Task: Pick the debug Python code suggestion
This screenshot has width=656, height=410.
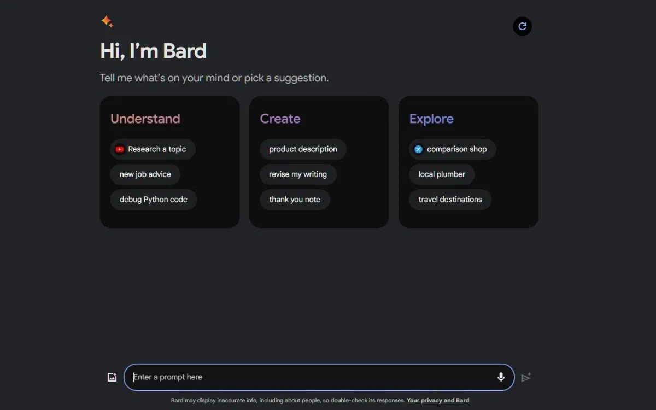Action: (153, 199)
